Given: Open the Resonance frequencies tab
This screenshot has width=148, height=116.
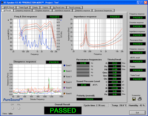Looking at the screenshot, I should (103, 11).
